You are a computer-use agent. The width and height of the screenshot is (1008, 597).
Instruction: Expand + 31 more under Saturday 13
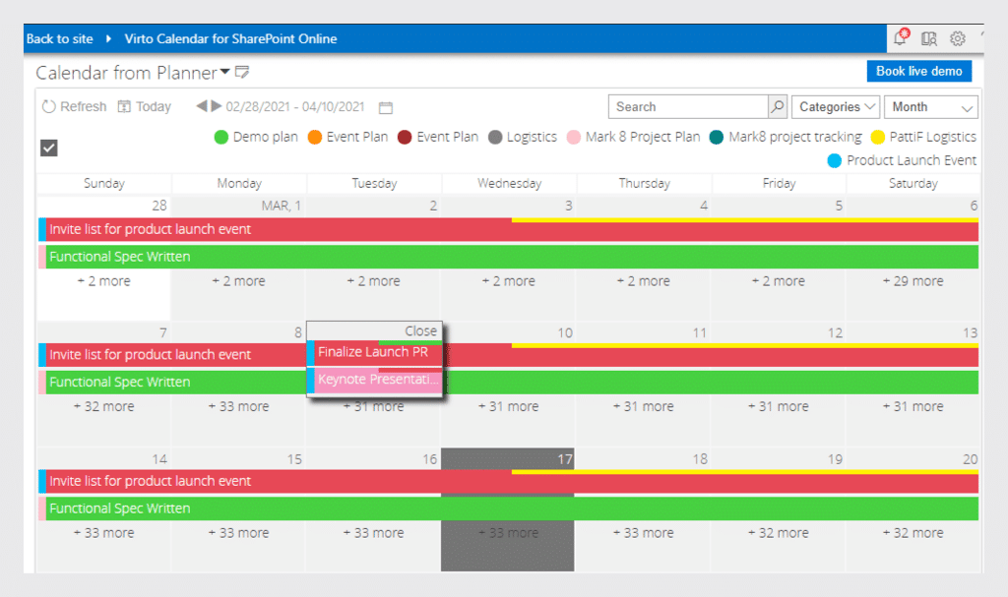click(x=913, y=406)
